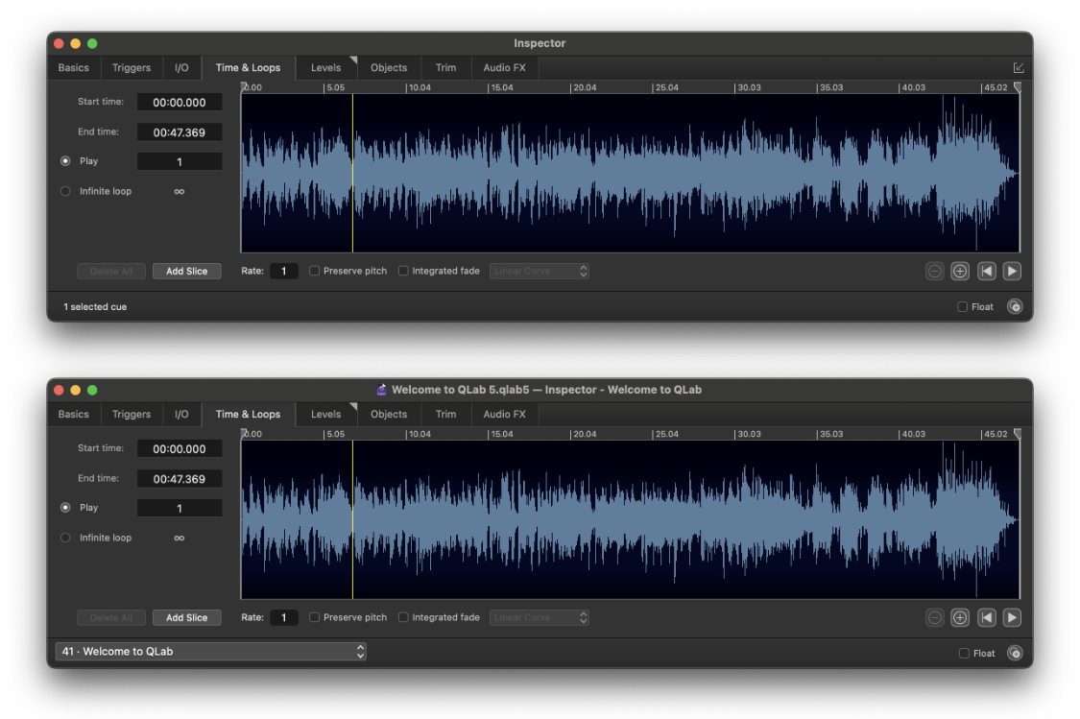The width and height of the screenshot is (1080, 719).
Task: Click the new-inspector icon right of Float above '1 selected cue'
Action: click(x=1015, y=307)
